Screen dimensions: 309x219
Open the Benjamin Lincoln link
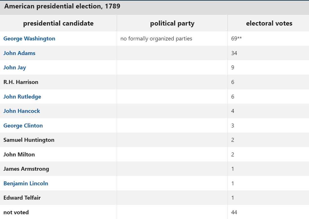point(26,183)
